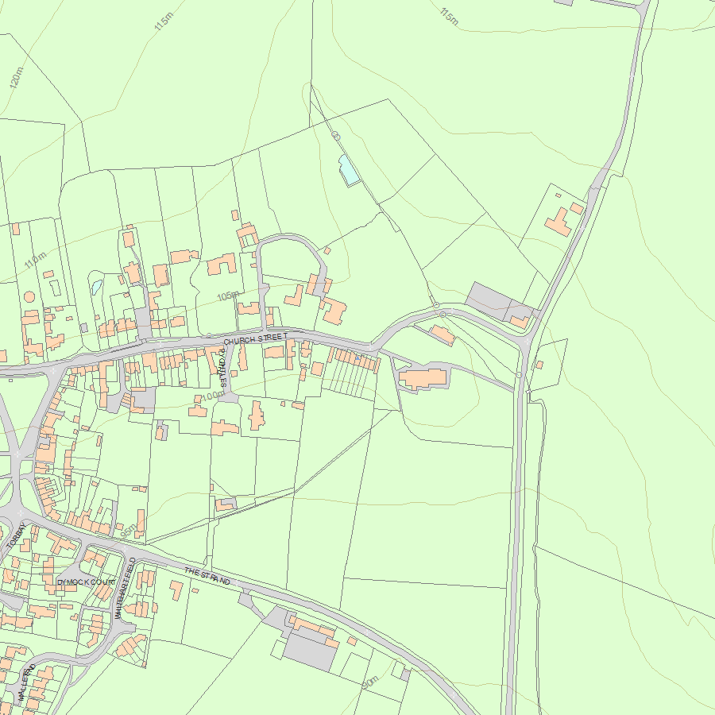Click the circular orange building
The image size is (715, 715).
coord(29,297)
